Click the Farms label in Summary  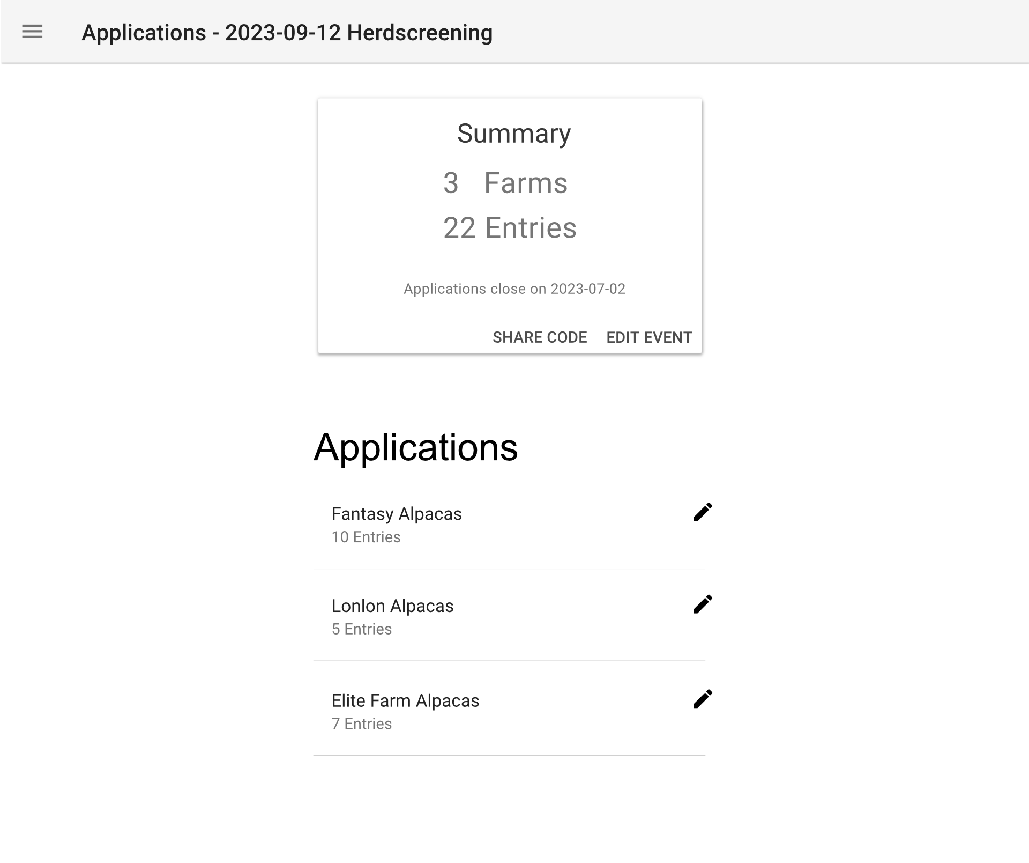tap(526, 183)
